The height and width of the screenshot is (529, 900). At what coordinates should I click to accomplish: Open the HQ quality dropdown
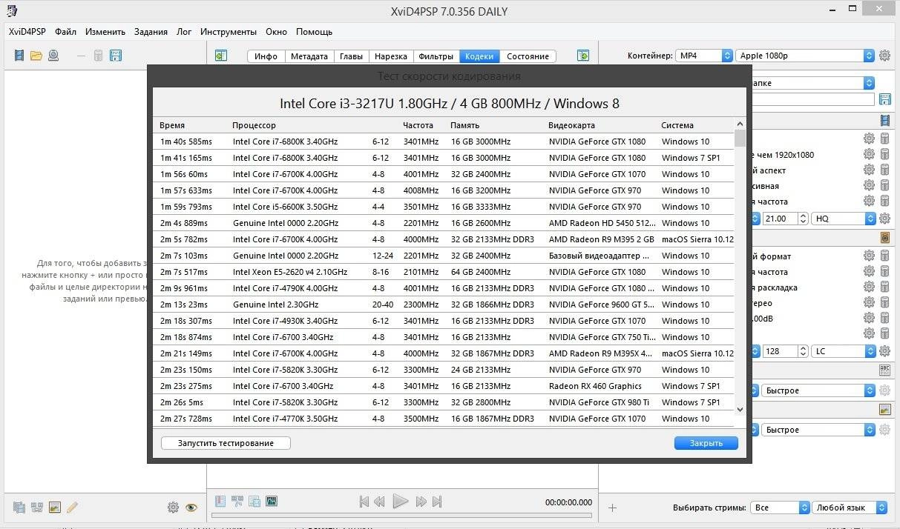(843, 219)
